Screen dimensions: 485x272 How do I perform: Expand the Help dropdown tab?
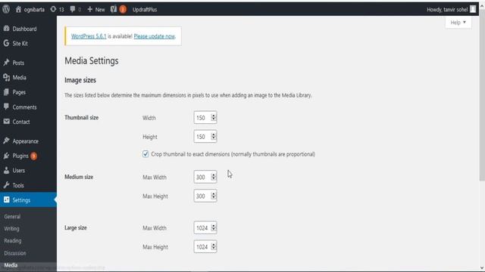pos(458,22)
